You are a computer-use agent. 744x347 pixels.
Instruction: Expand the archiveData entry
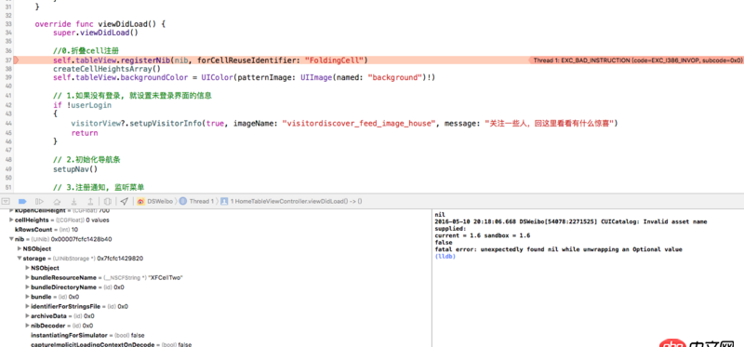pos(27,316)
